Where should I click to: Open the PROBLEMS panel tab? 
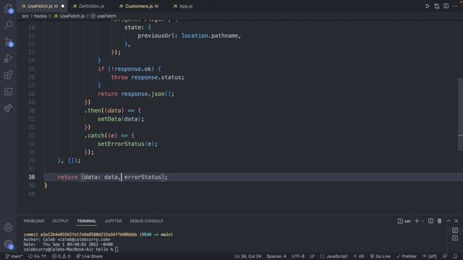tap(34, 221)
